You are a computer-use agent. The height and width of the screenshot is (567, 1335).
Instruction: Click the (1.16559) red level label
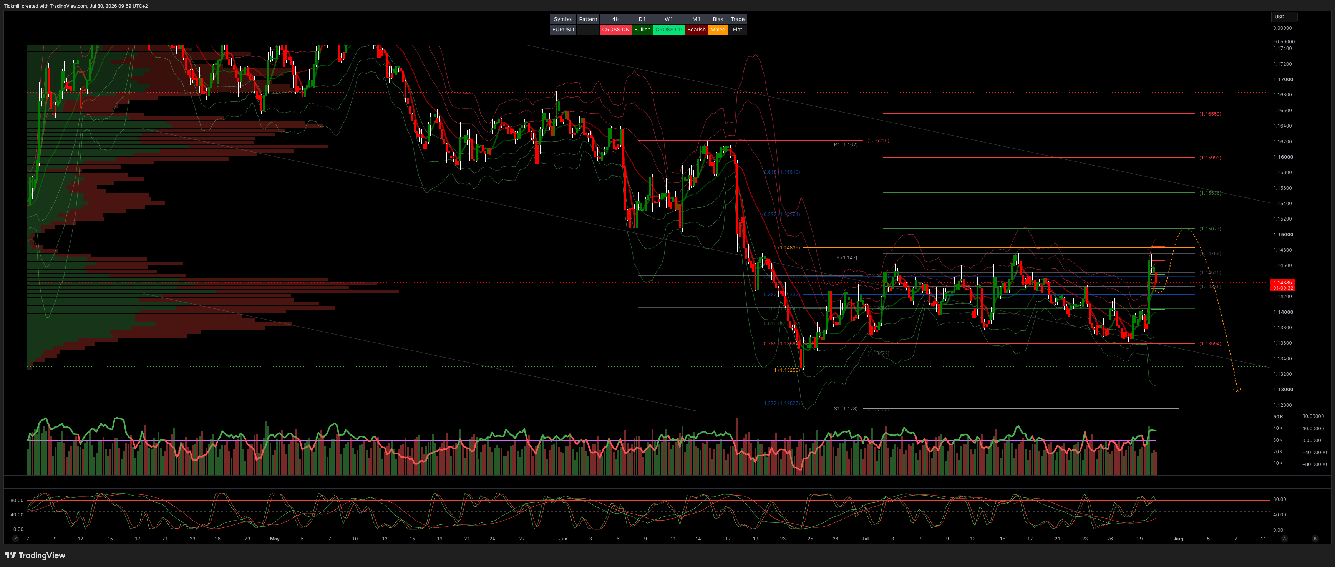point(1210,113)
